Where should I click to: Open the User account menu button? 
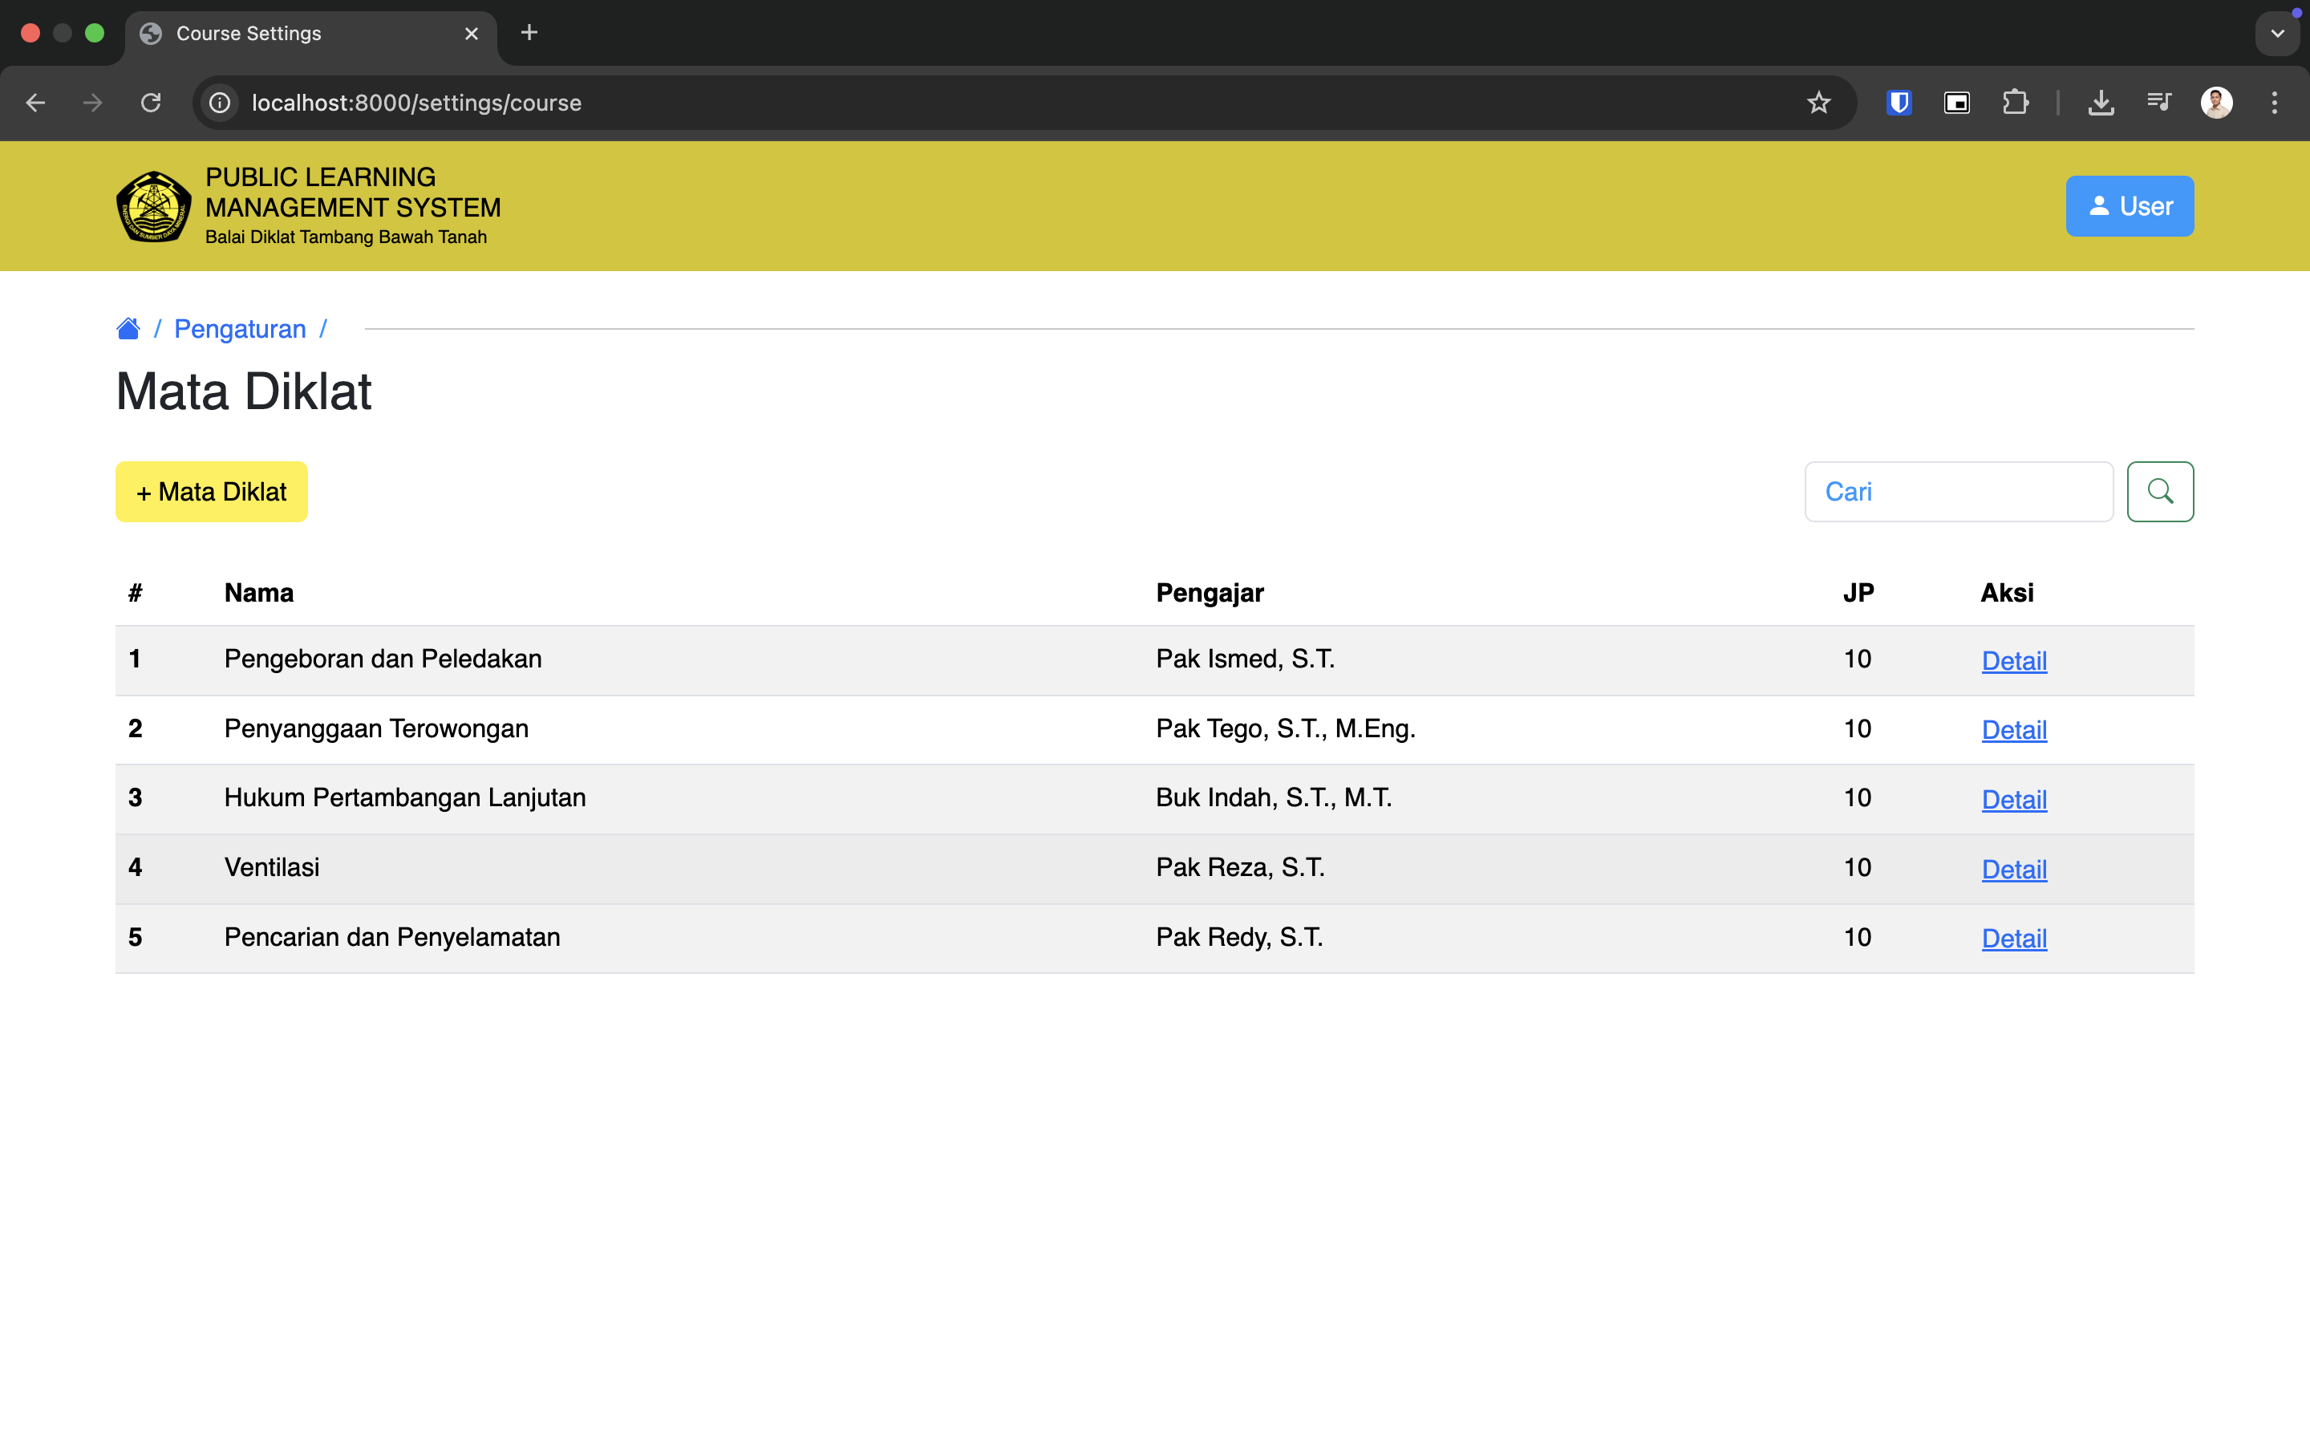point(2129,206)
